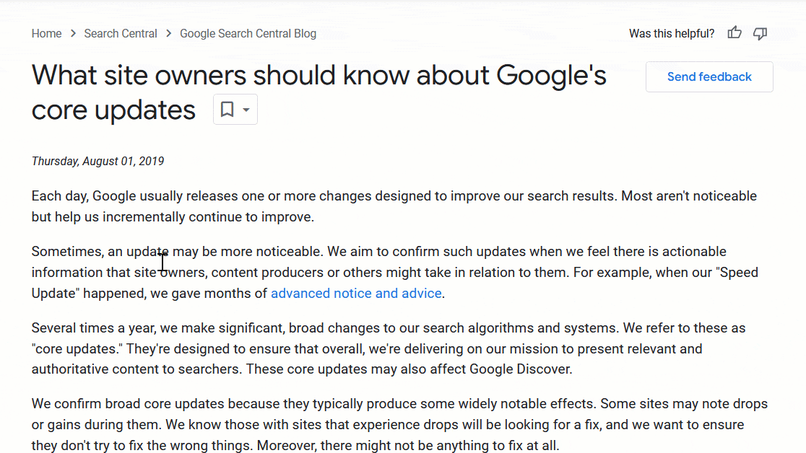The image size is (806, 453).
Task: Expand the bookmark dropdown arrow
Action: pos(246,110)
